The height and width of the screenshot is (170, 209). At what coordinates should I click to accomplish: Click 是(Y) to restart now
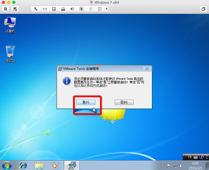click(x=86, y=102)
